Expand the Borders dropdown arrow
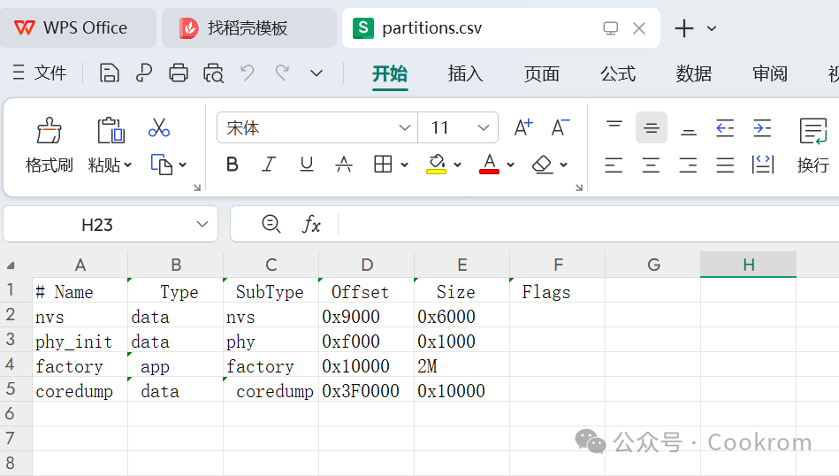Viewport: 839px width, 476px height. (x=405, y=165)
